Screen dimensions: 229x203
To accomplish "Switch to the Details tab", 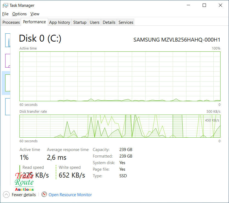I will 109,22.
